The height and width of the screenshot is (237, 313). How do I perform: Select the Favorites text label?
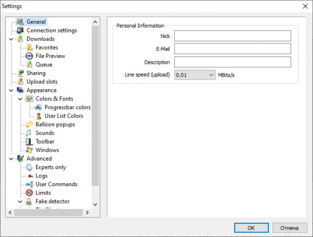point(47,48)
